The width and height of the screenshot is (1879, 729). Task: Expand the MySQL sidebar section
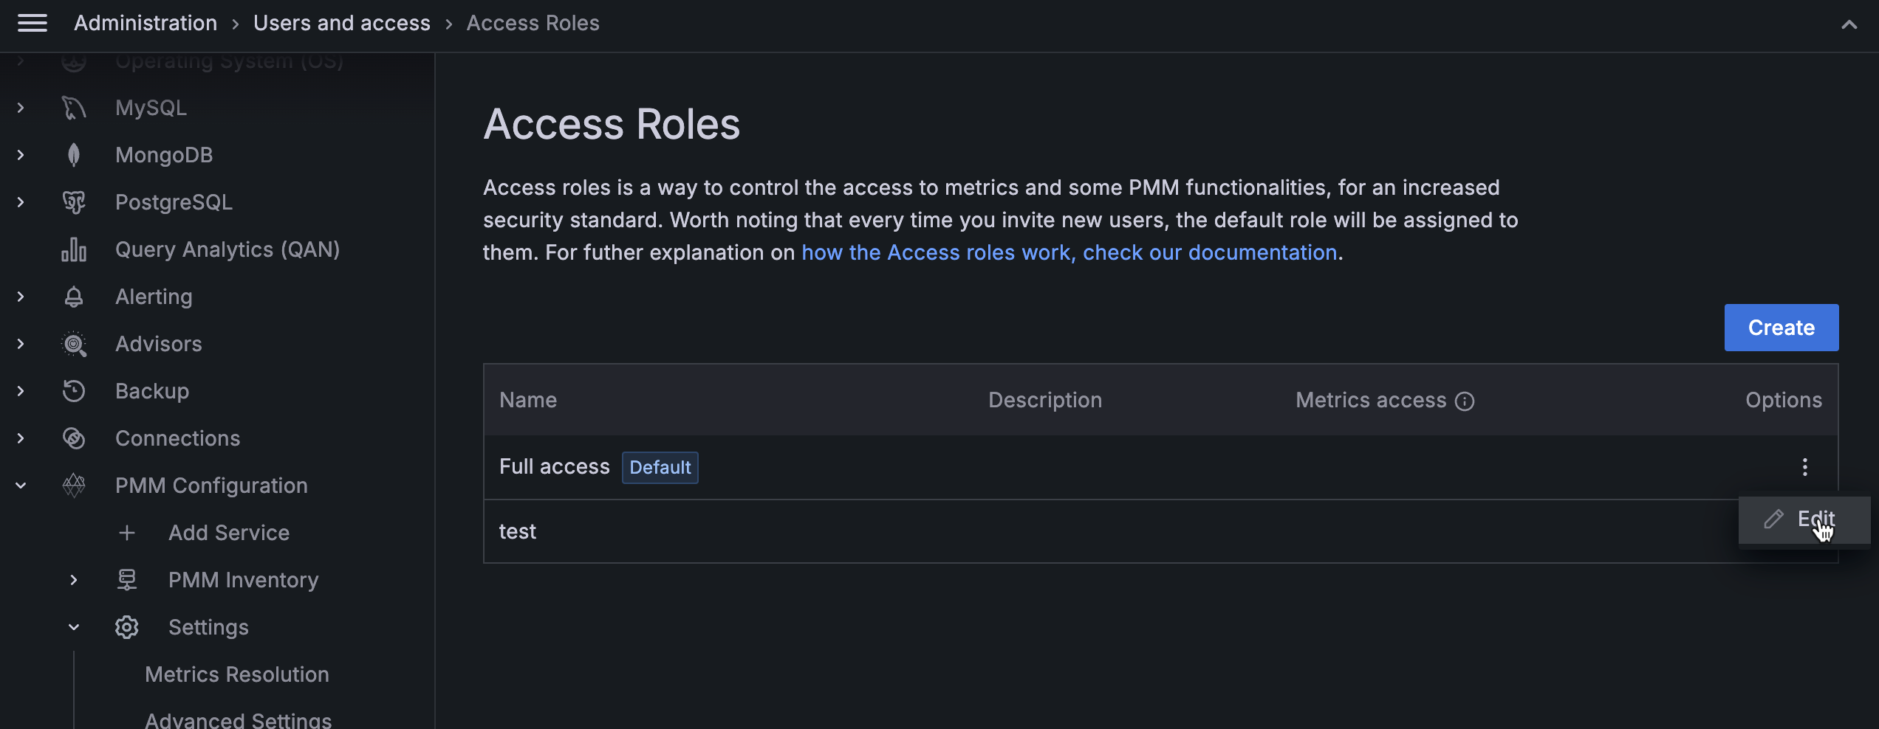[20, 107]
